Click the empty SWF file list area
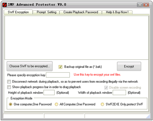Image resolution: width=153 pixels, height=121 pixels. pos(76,38)
